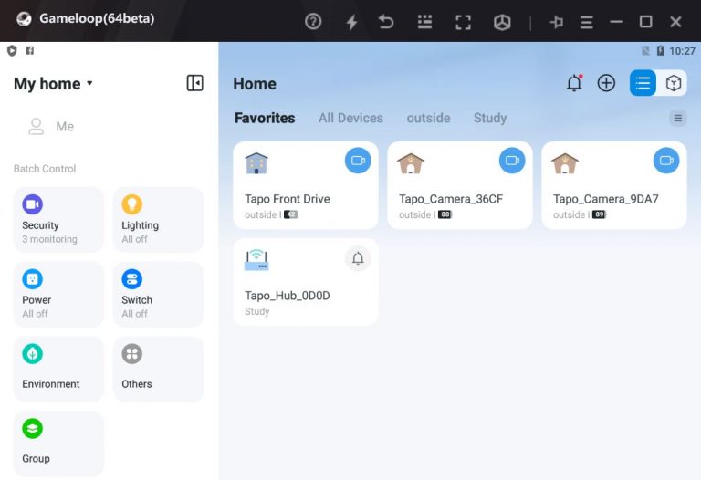Switch to list view layout
This screenshot has height=480, width=701.
[x=643, y=83]
